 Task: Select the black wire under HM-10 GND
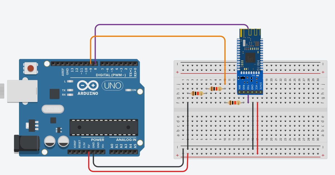[253, 126]
